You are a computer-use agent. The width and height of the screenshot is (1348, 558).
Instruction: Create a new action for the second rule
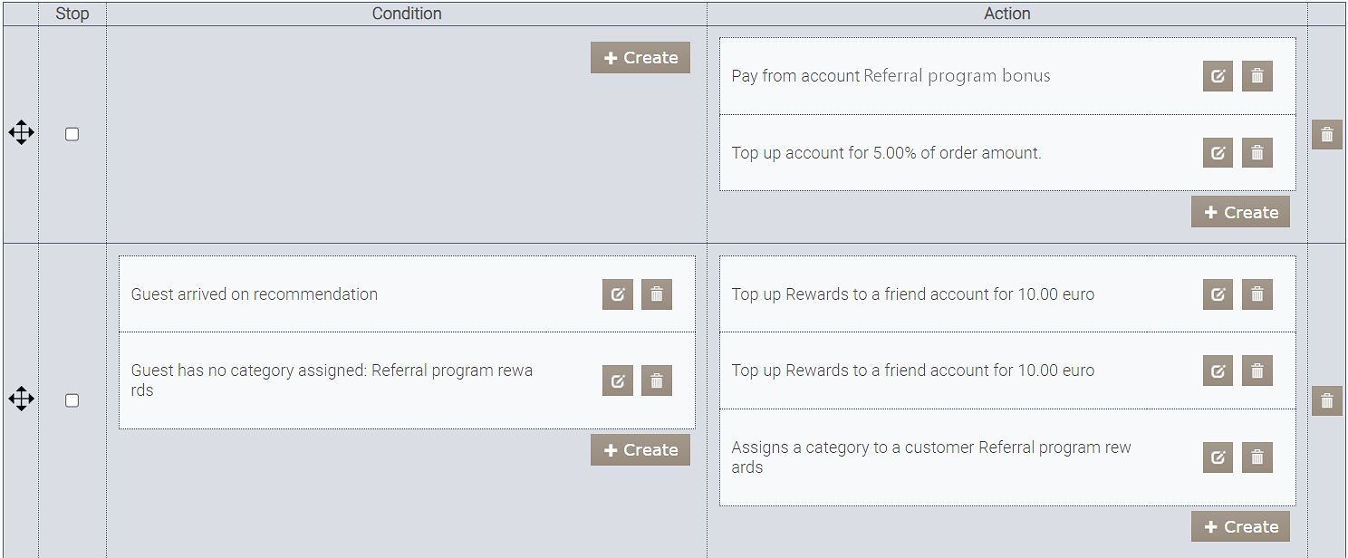coord(1240,527)
